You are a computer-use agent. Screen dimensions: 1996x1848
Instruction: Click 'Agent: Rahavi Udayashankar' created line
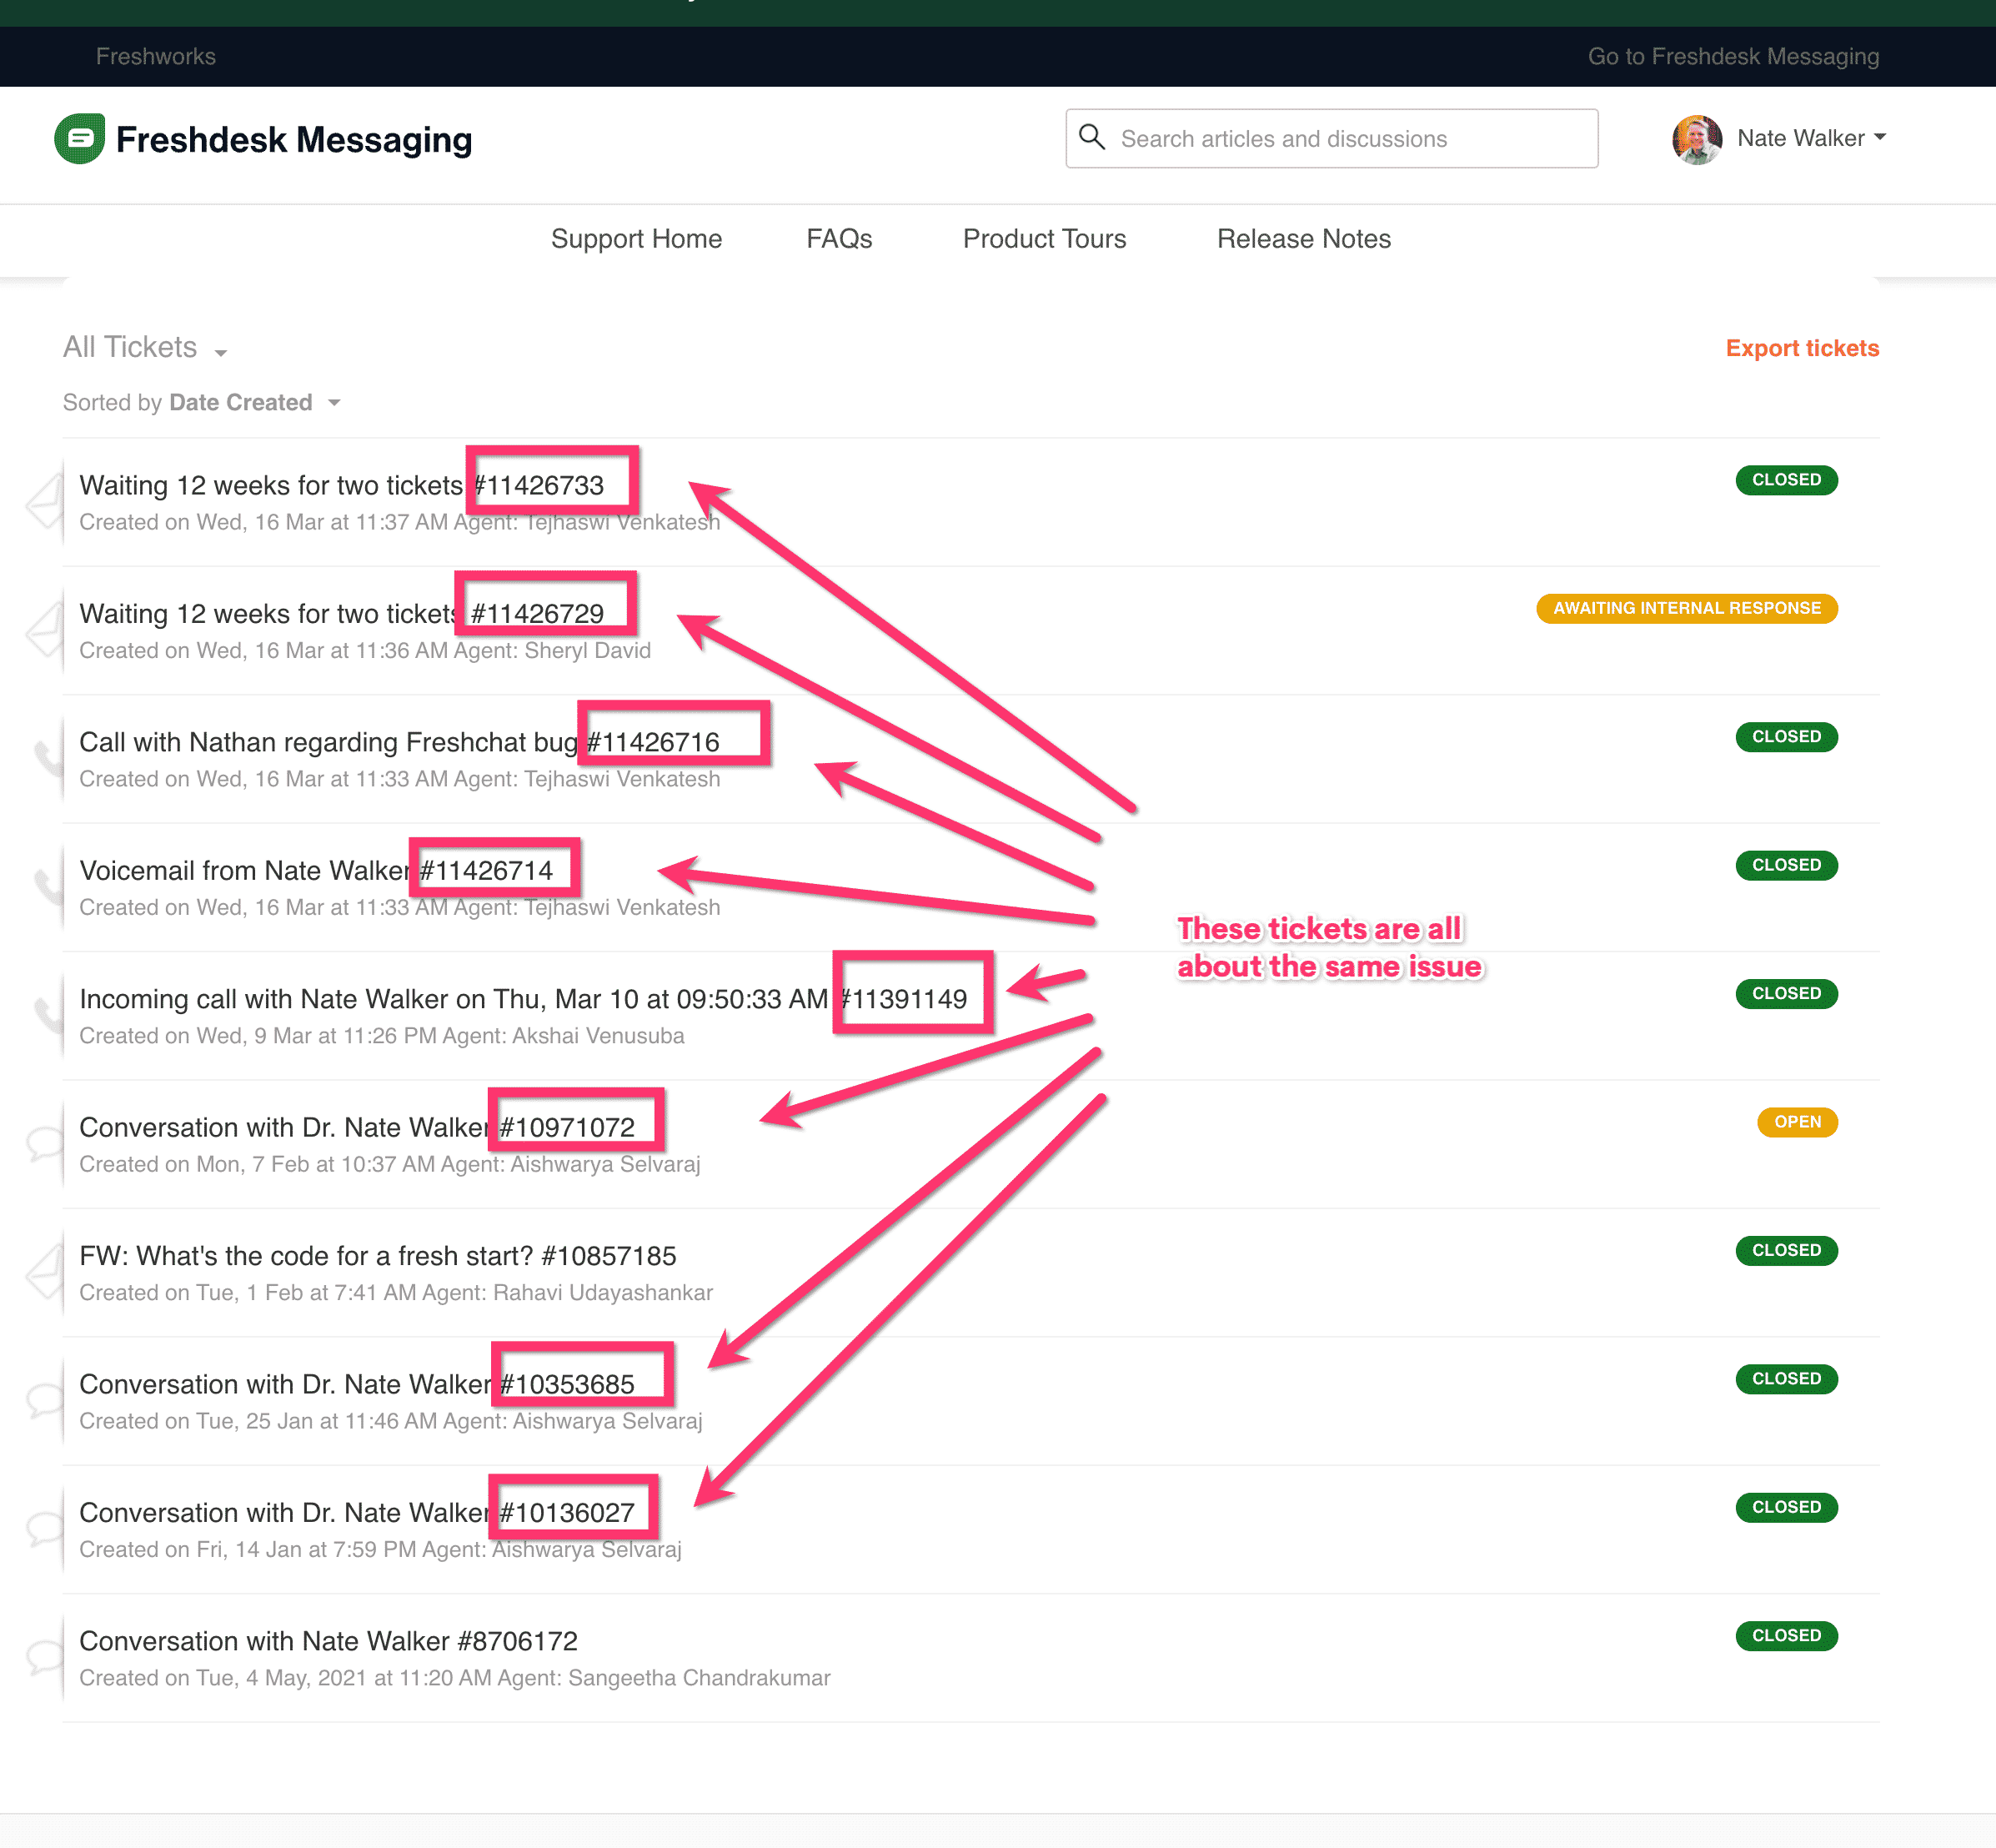(396, 1293)
